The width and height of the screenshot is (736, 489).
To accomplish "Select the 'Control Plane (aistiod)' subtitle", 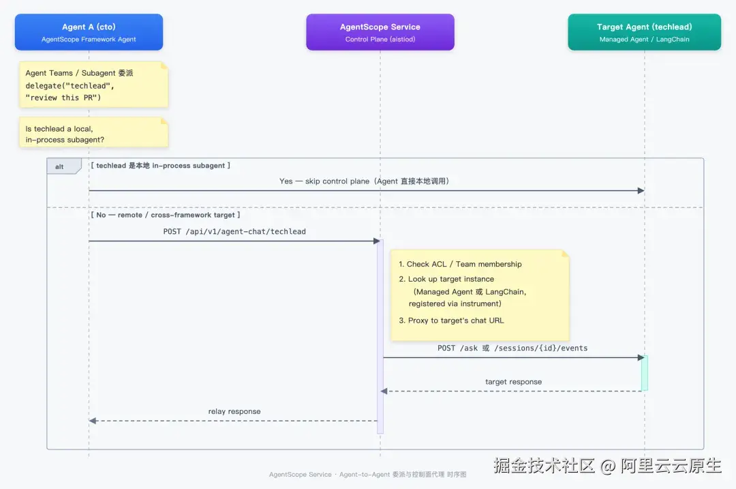I will click(x=380, y=40).
